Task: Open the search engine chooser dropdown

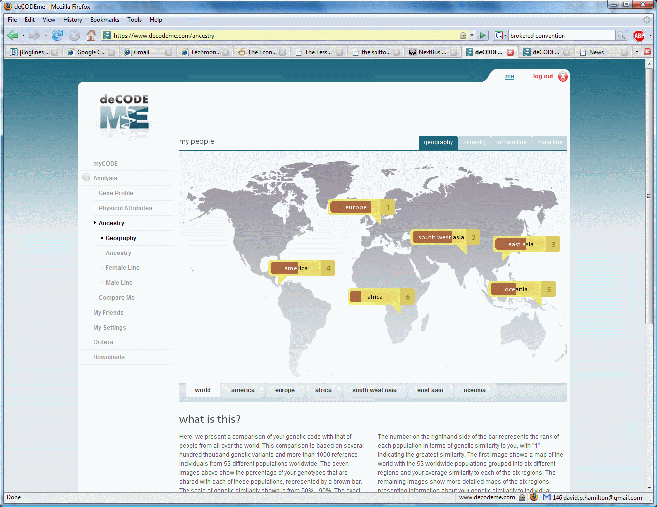Action: (x=505, y=36)
